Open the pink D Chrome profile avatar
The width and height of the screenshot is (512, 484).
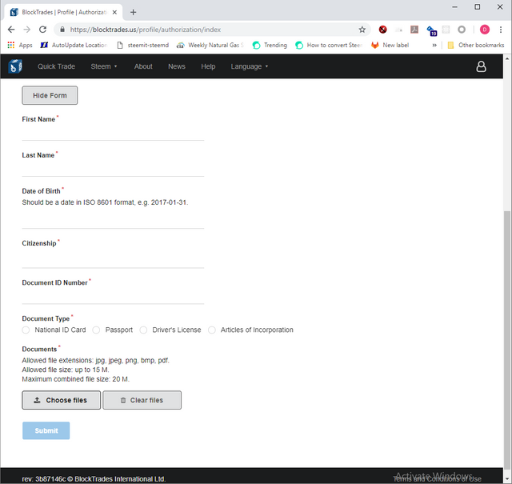pyautogui.click(x=484, y=30)
